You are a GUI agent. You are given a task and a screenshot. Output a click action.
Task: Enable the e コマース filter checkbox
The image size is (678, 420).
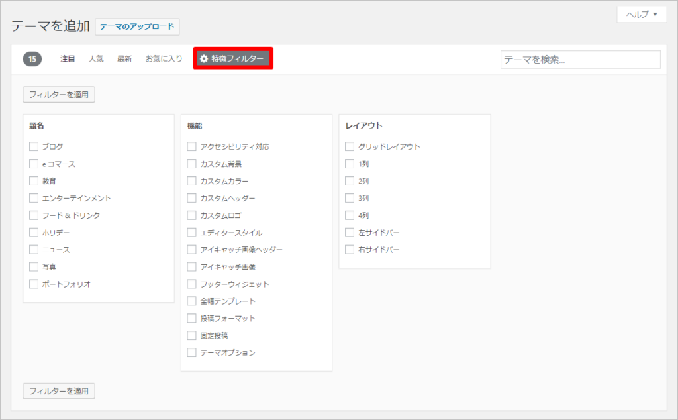(34, 164)
